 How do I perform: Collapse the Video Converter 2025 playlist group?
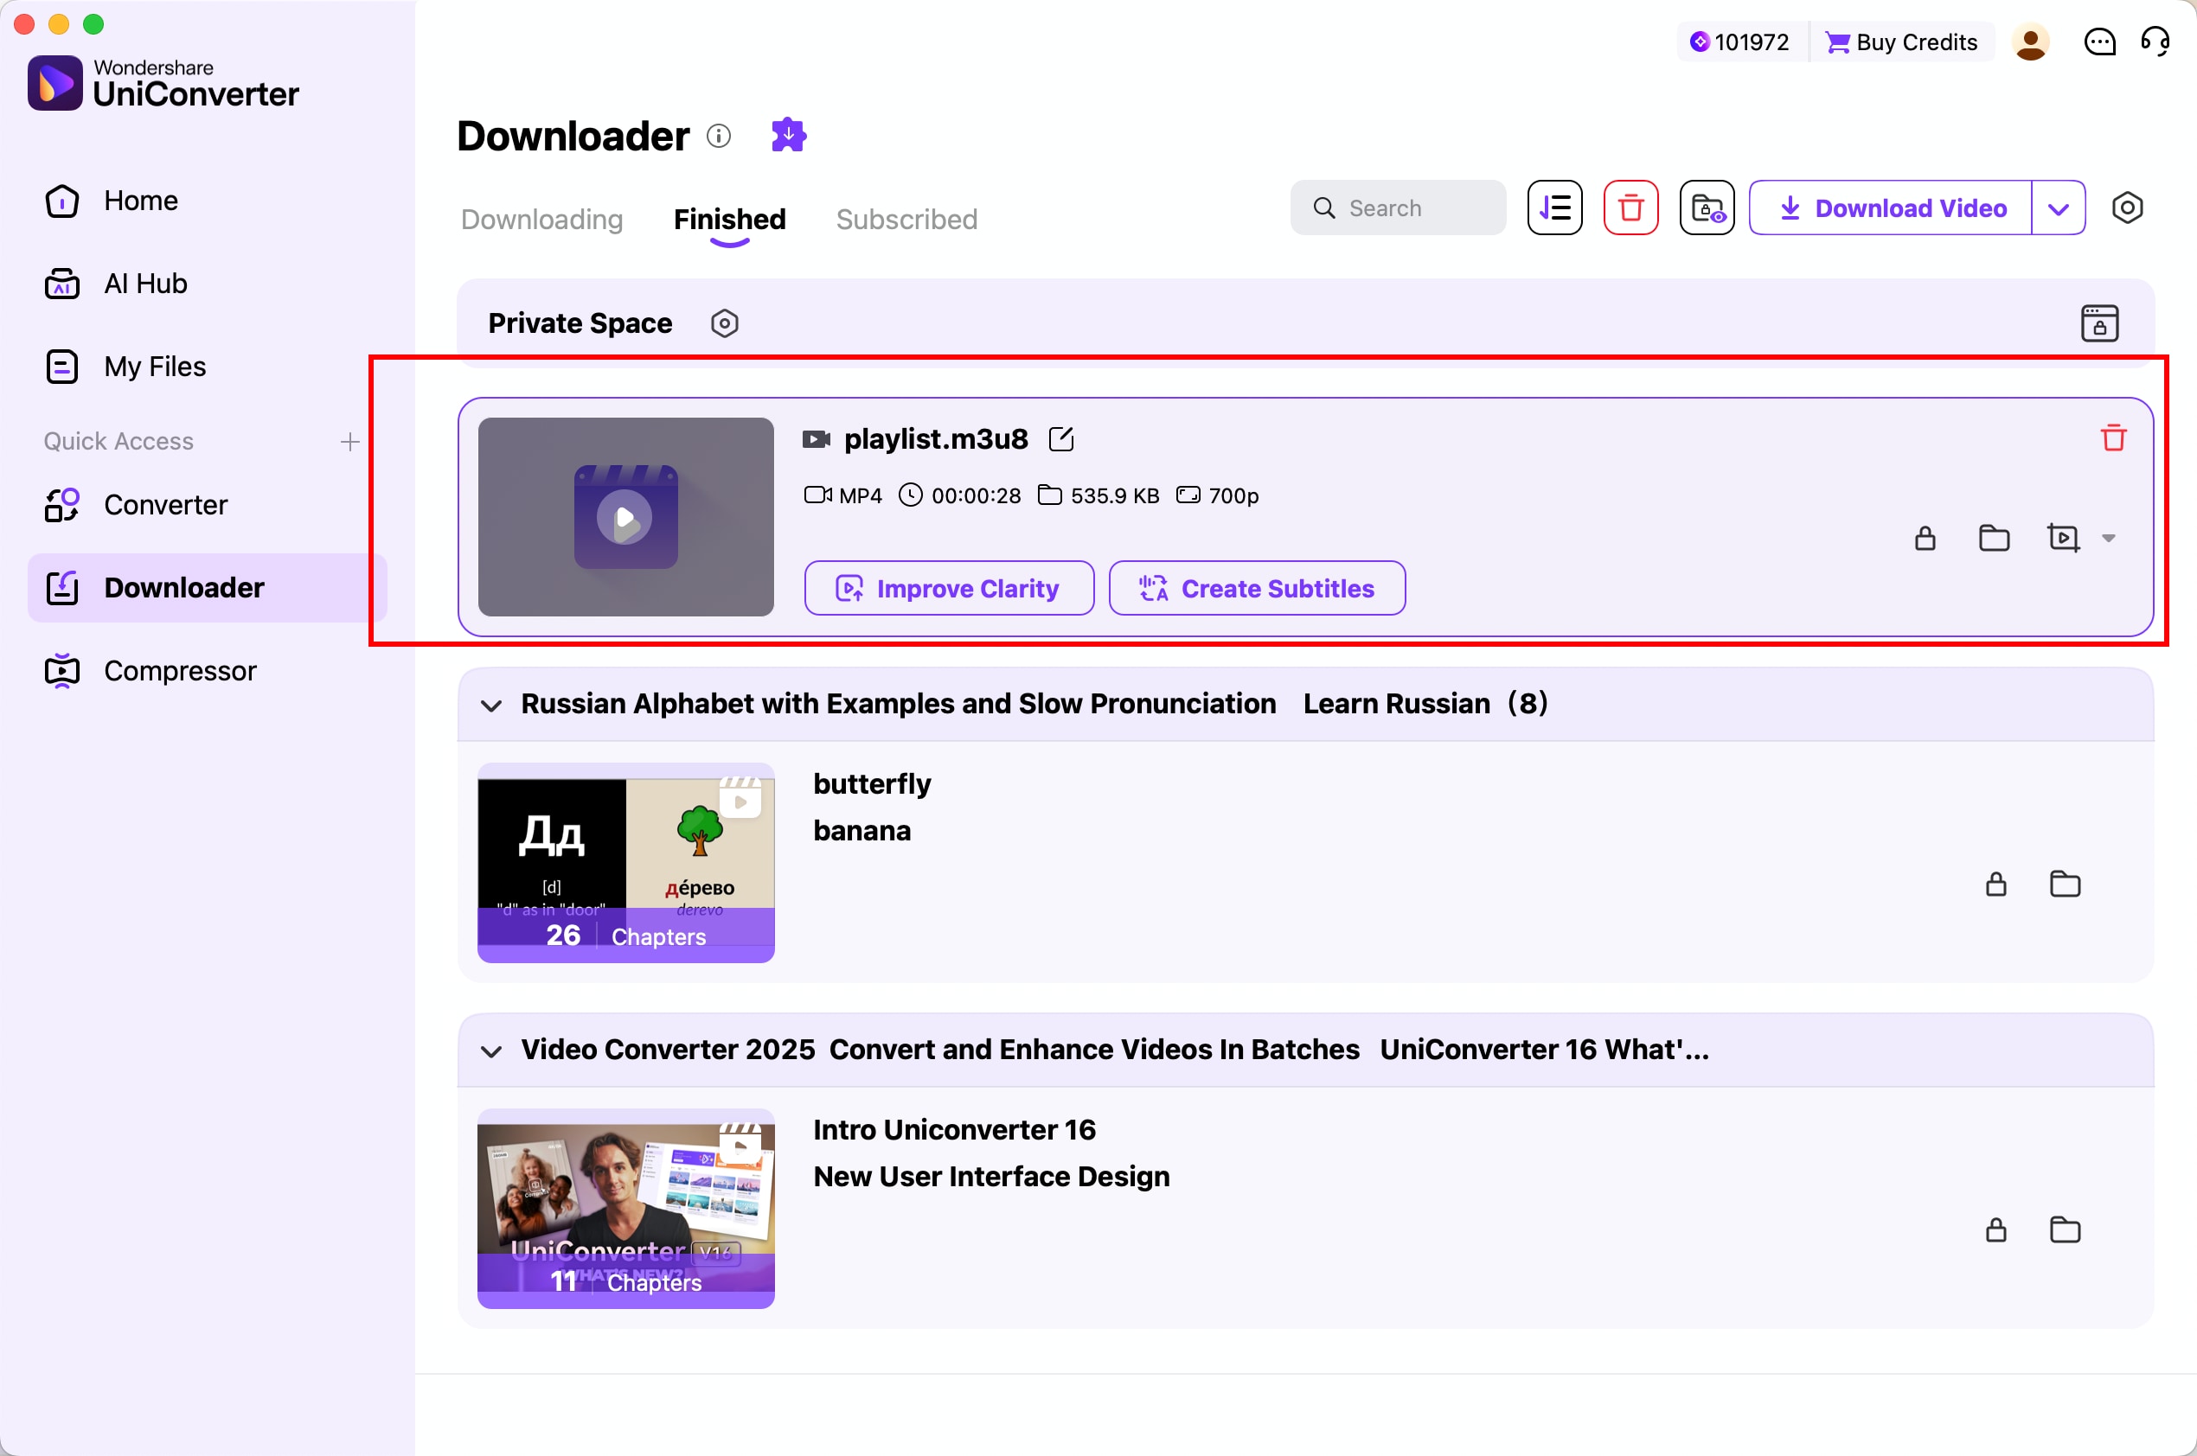pos(491,1050)
